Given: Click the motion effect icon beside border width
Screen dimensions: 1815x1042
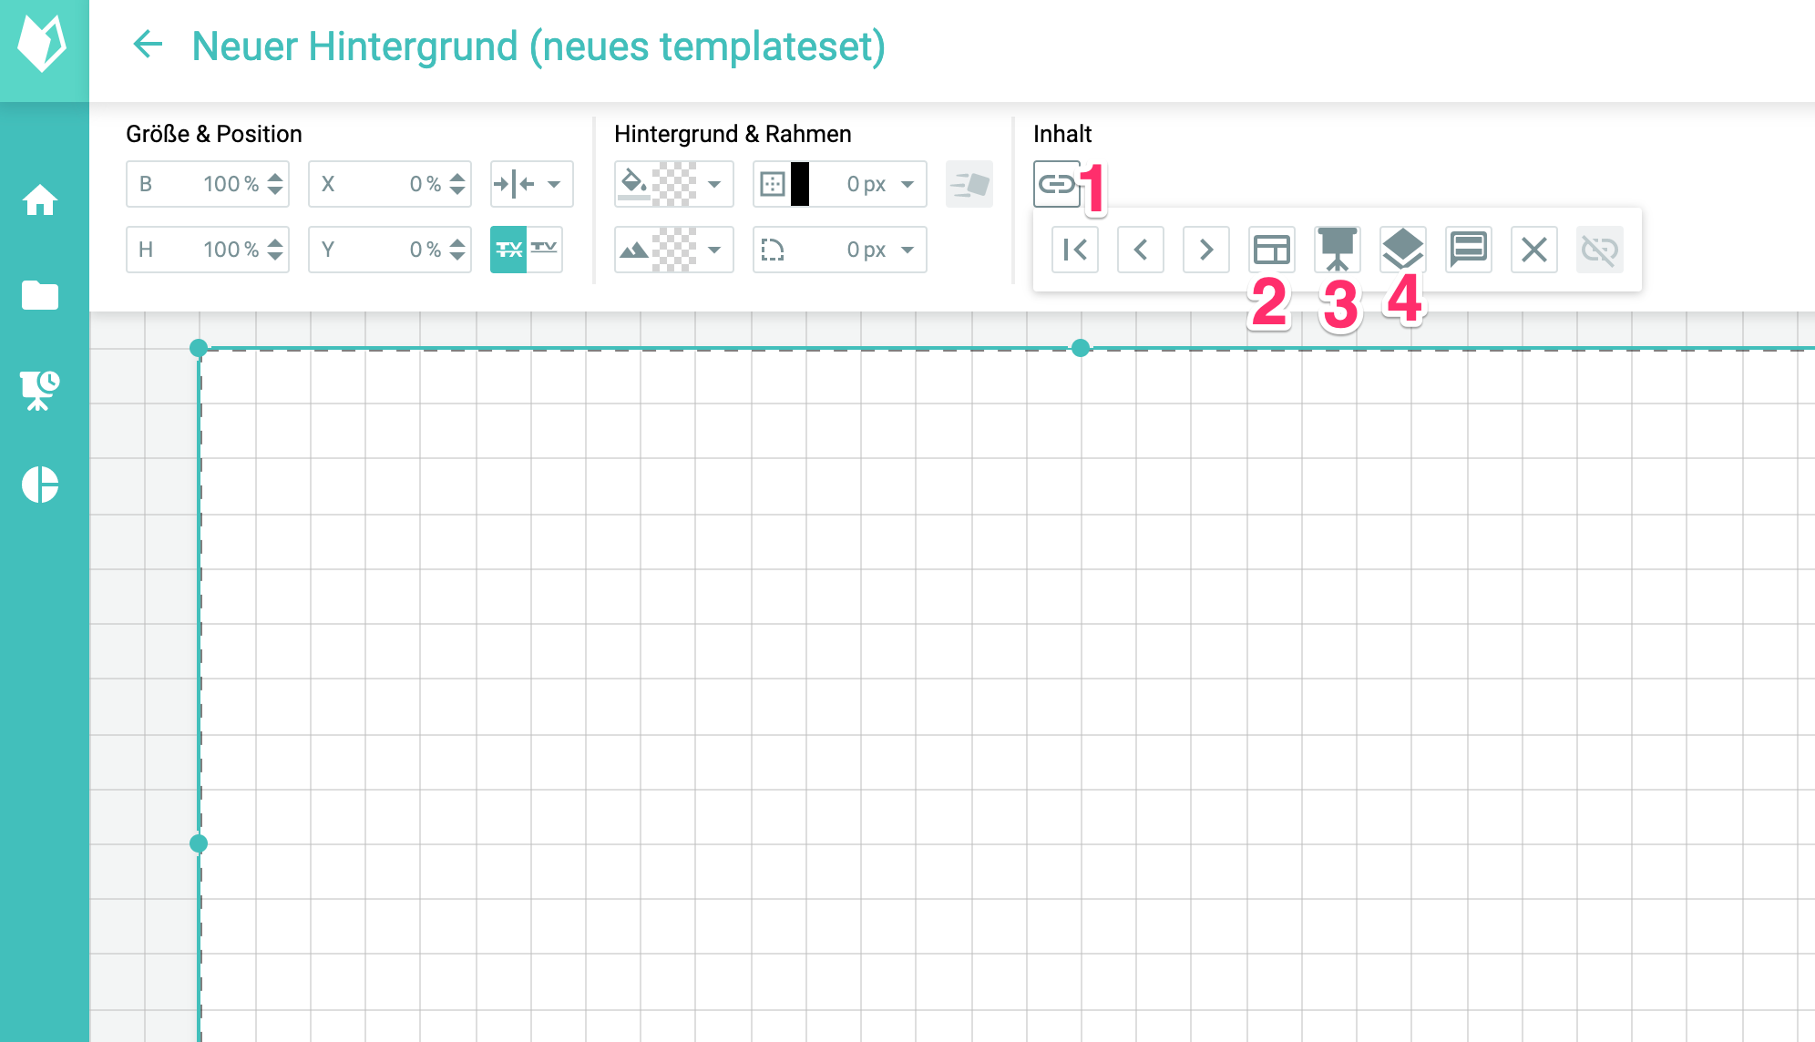Looking at the screenshot, I should 969,184.
